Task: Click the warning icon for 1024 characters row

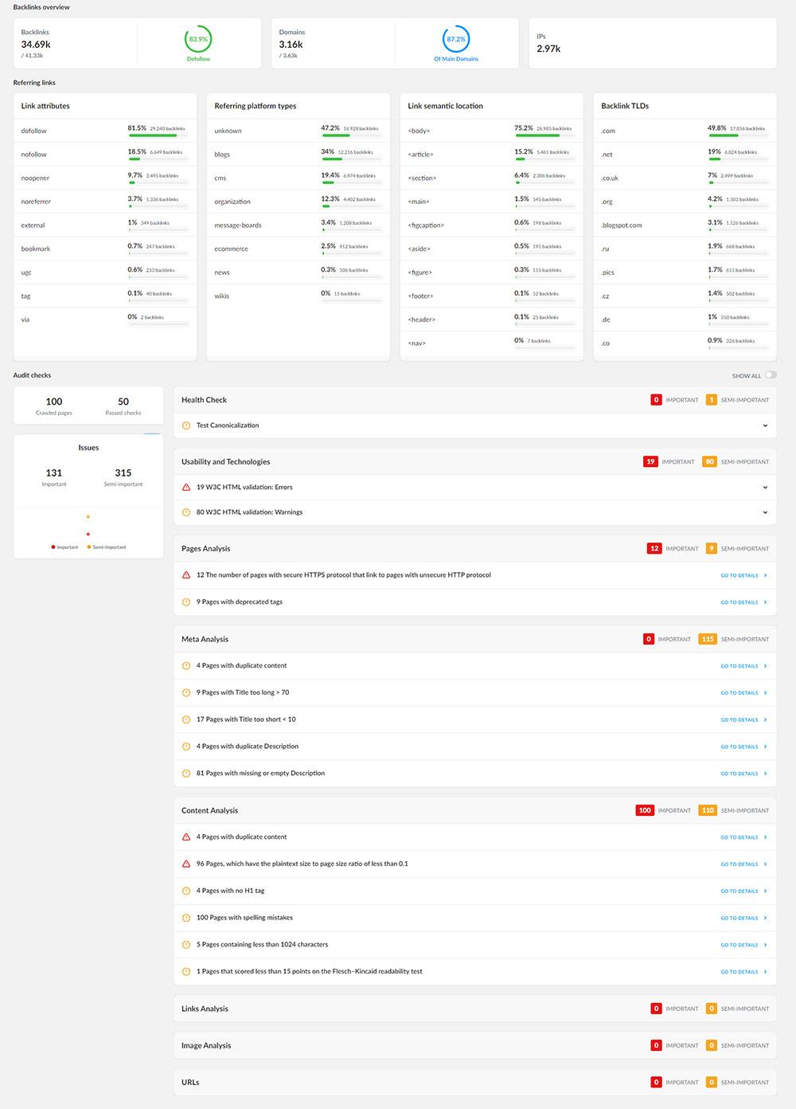Action: tap(186, 944)
